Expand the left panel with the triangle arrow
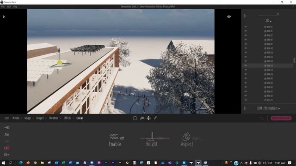296x166 pixels. (x=4, y=17)
